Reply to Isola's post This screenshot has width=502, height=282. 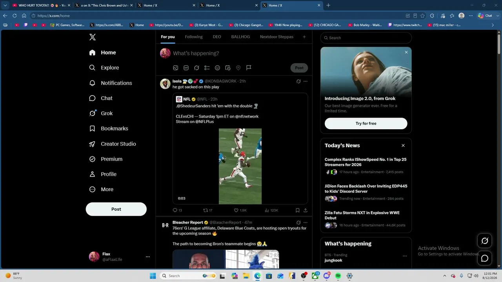177,210
